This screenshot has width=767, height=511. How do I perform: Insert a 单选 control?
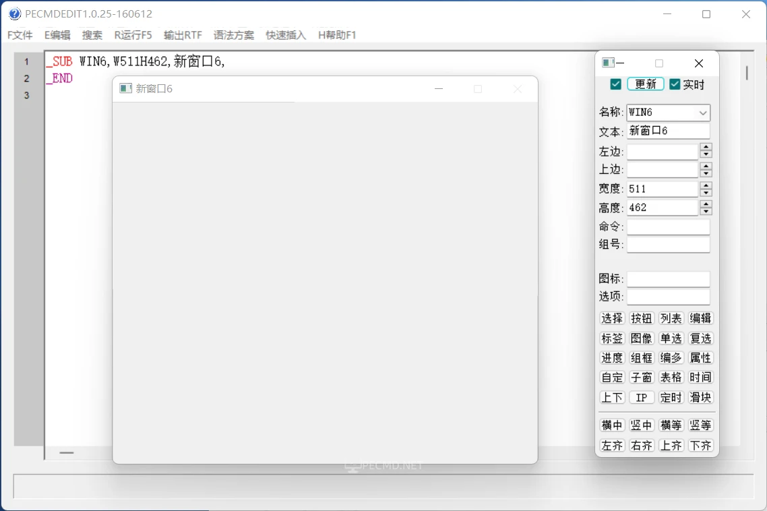click(671, 338)
